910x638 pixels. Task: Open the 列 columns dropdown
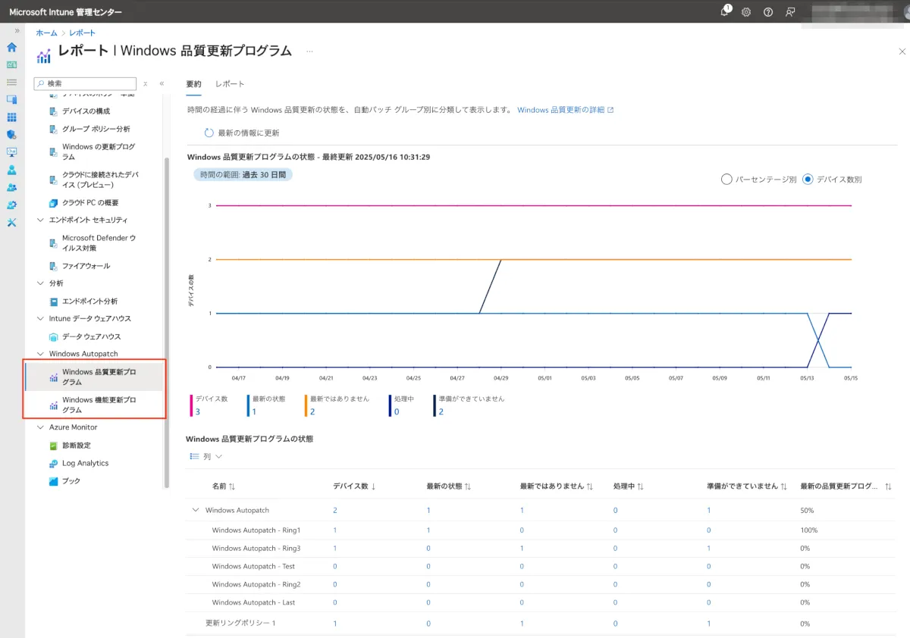[206, 457]
